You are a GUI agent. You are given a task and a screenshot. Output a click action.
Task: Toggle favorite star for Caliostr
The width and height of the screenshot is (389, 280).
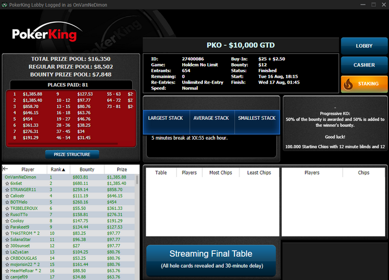(7, 196)
